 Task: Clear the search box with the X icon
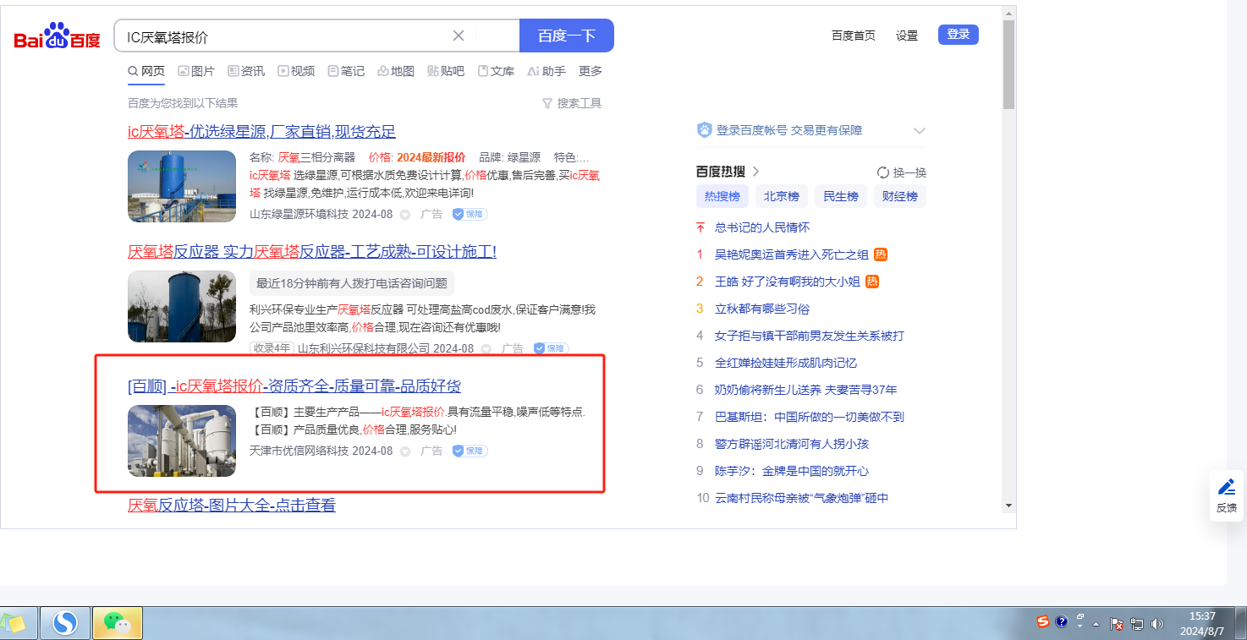459,36
